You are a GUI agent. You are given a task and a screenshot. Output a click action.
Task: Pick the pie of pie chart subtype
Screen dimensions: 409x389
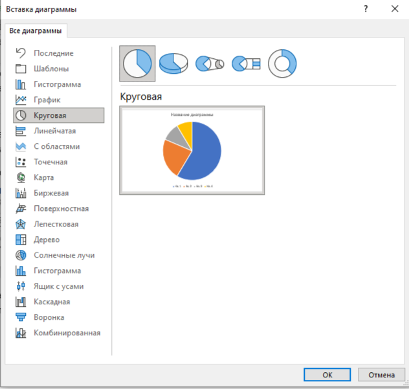[x=210, y=63]
